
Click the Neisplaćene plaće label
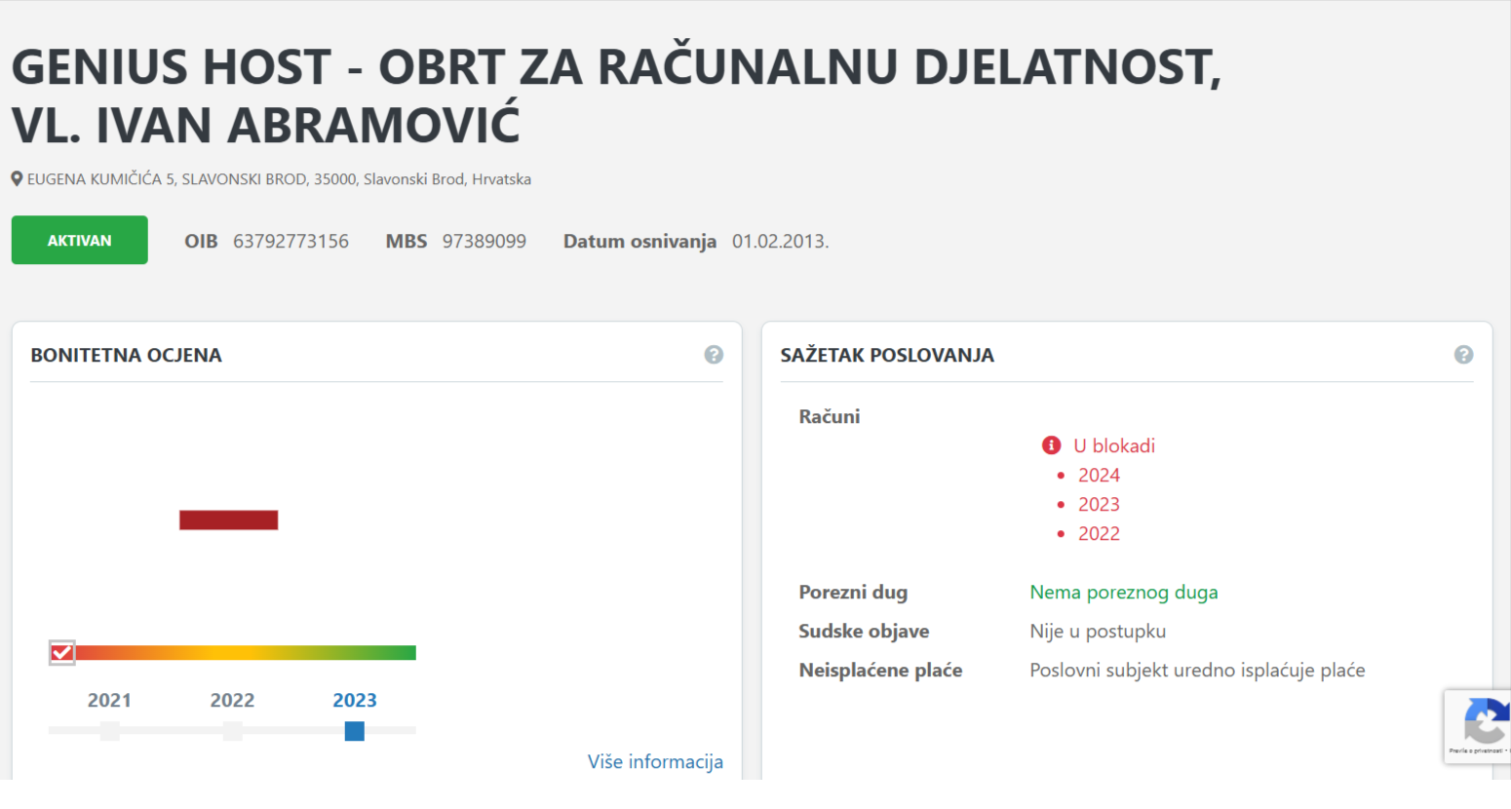tap(880, 670)
